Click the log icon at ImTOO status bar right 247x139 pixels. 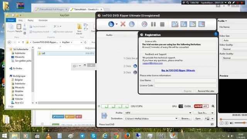coord(212,124)
